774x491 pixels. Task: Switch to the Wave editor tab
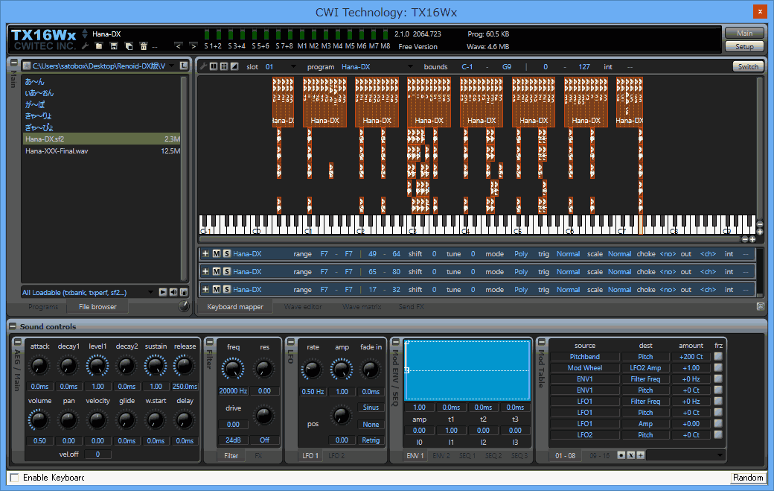pyautogui.click(x=303, y=307)
